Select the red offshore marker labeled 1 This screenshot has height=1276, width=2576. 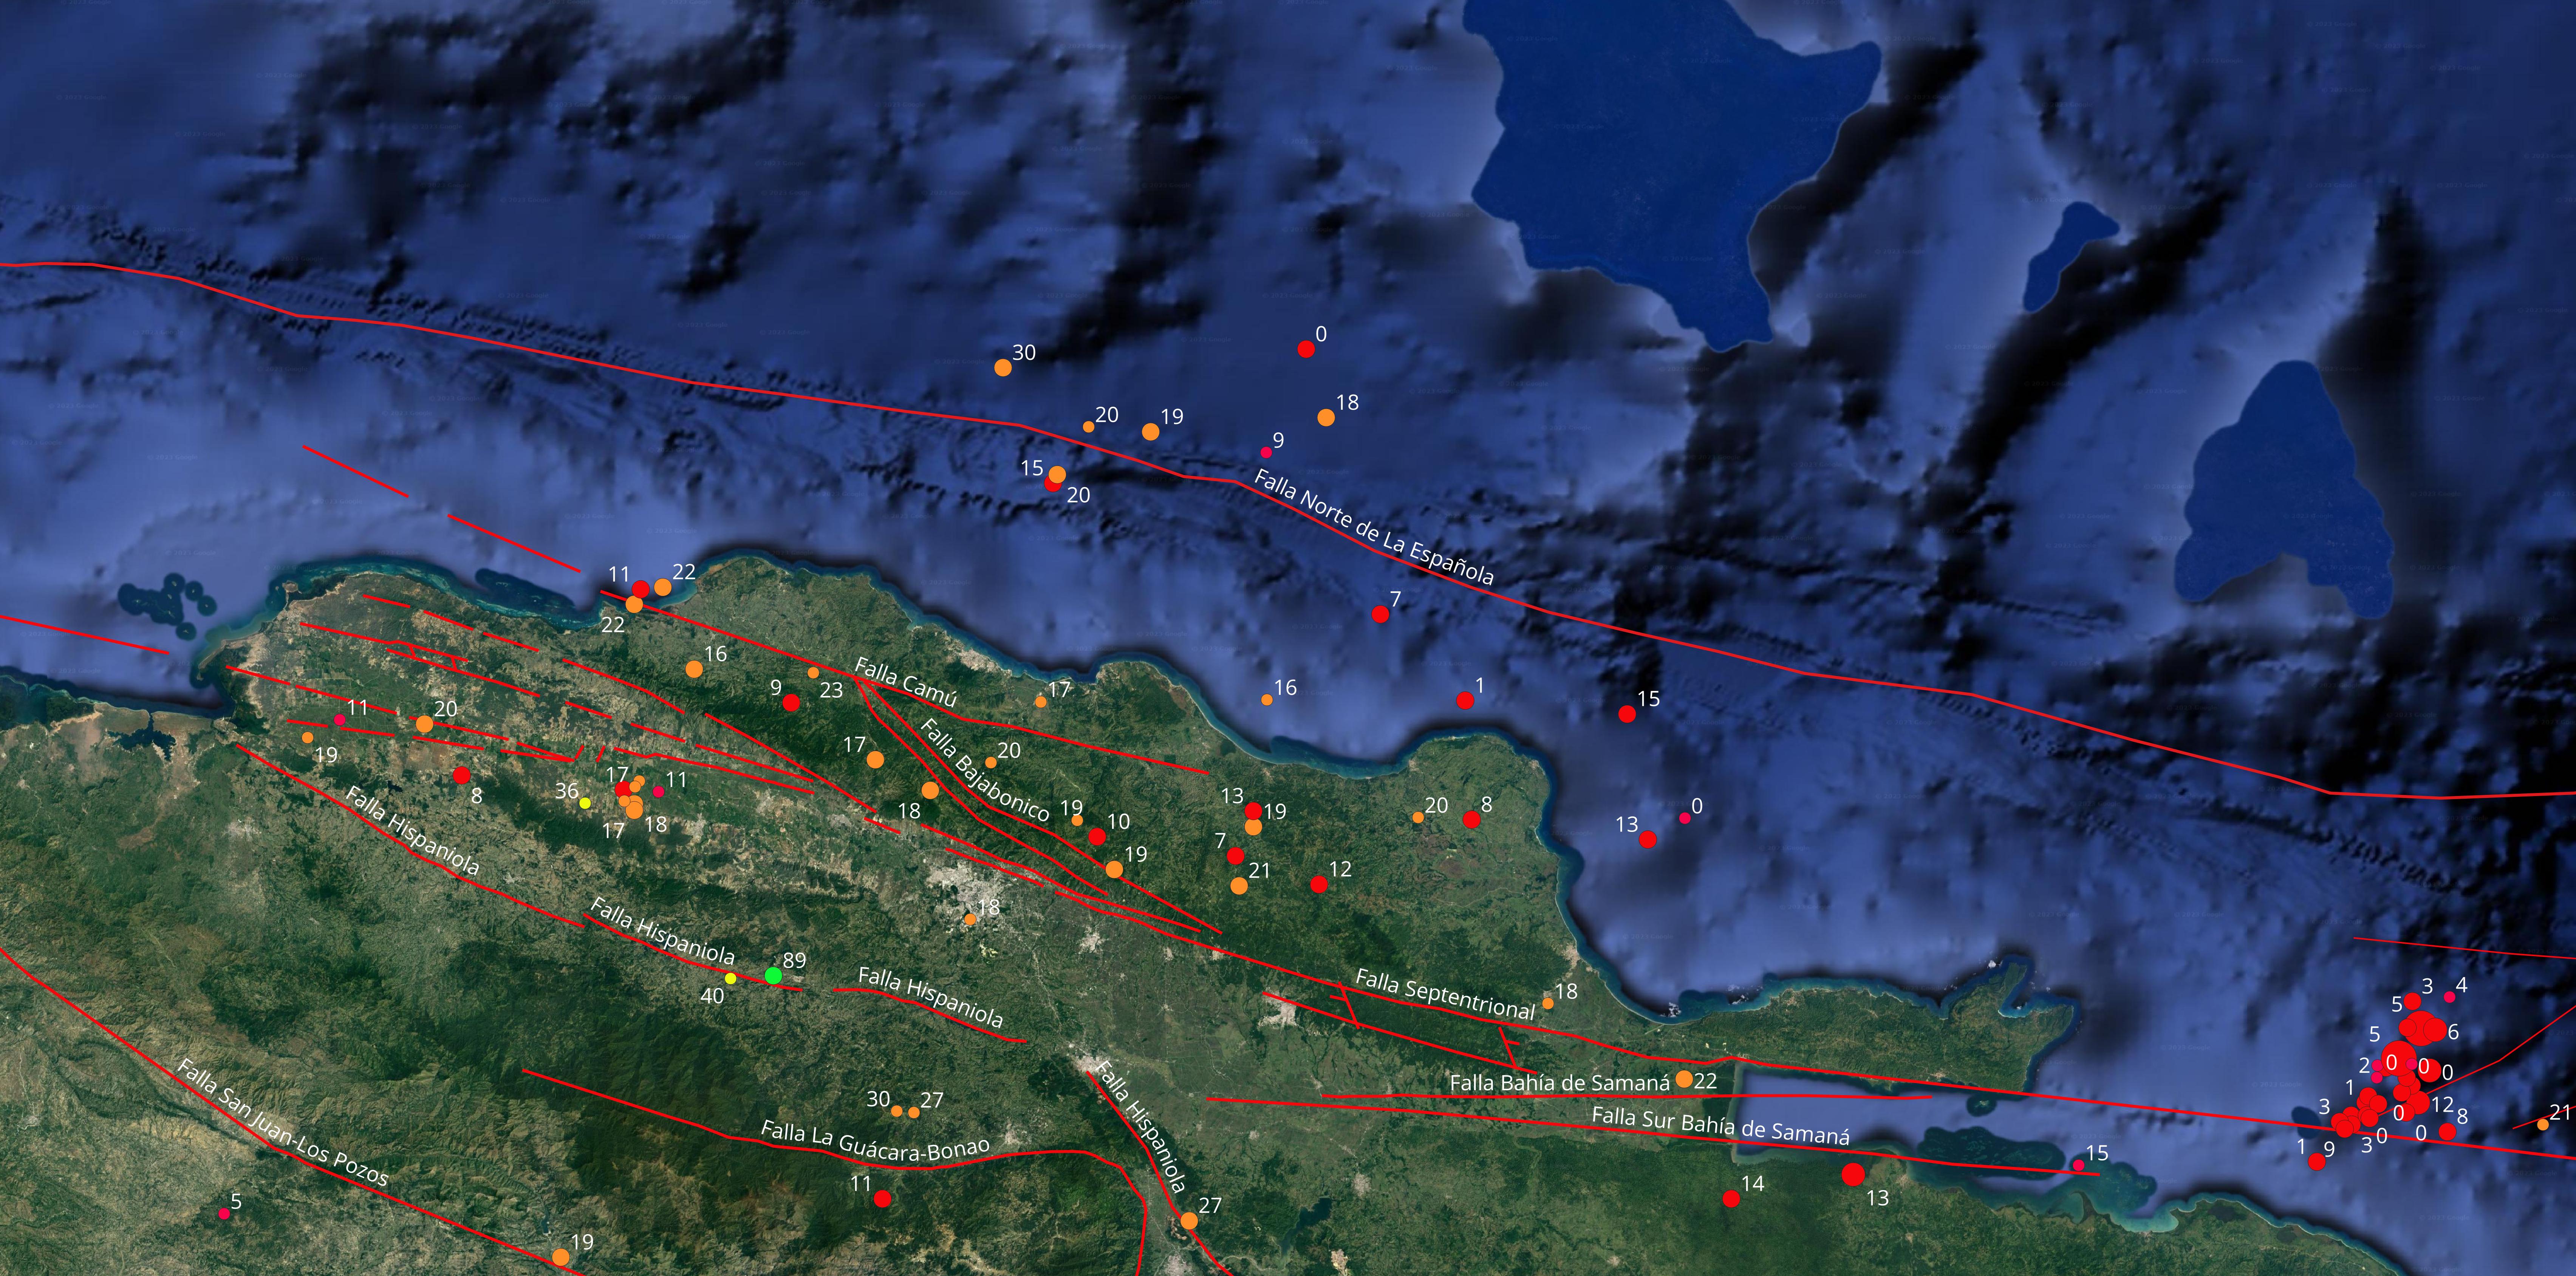pos(1465,700)
